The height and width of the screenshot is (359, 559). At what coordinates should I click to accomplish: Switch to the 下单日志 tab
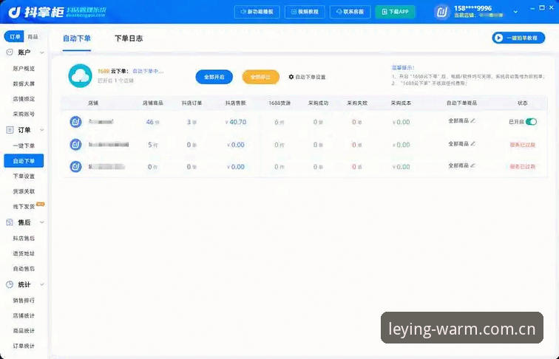tap(129, 38)
